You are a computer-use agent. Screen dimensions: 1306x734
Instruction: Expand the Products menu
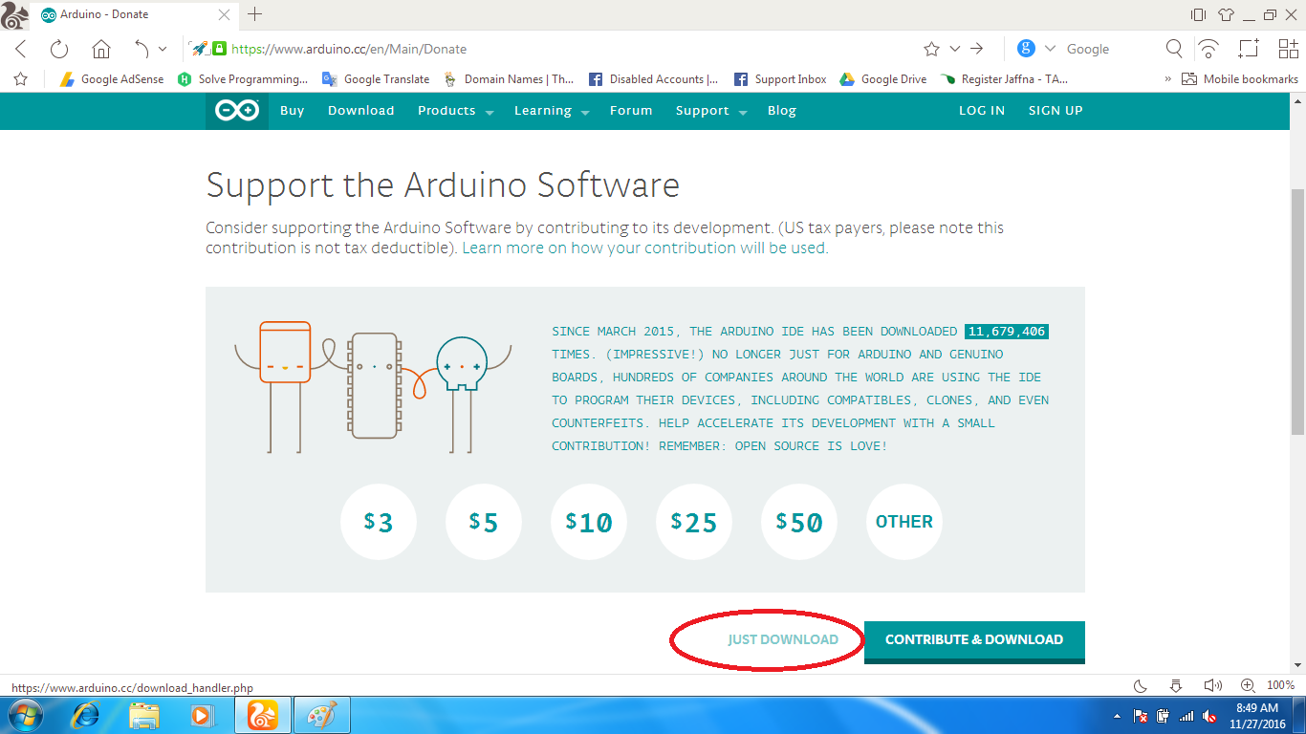click(x=446, y=111)
